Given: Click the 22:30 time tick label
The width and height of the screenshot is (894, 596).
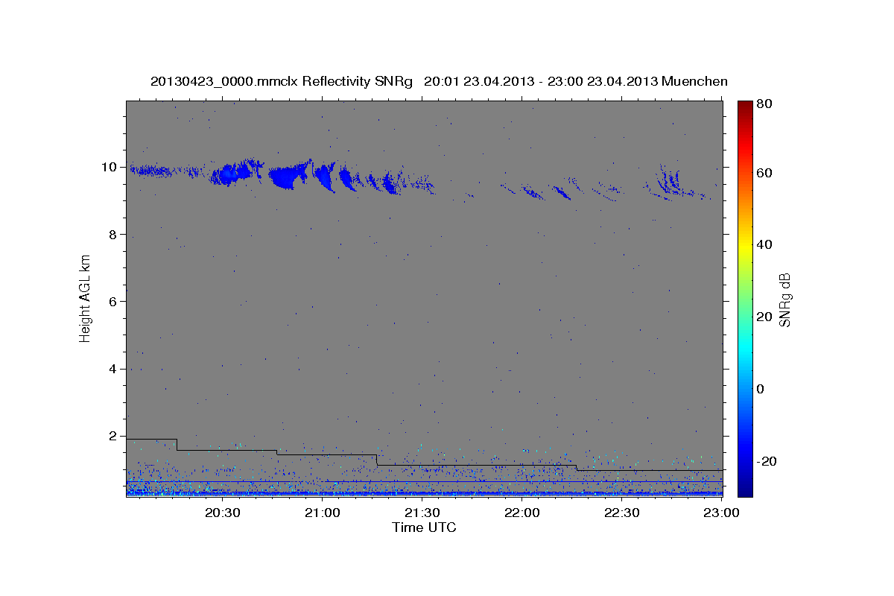Looking at the screenshot, I should [622, 513].
